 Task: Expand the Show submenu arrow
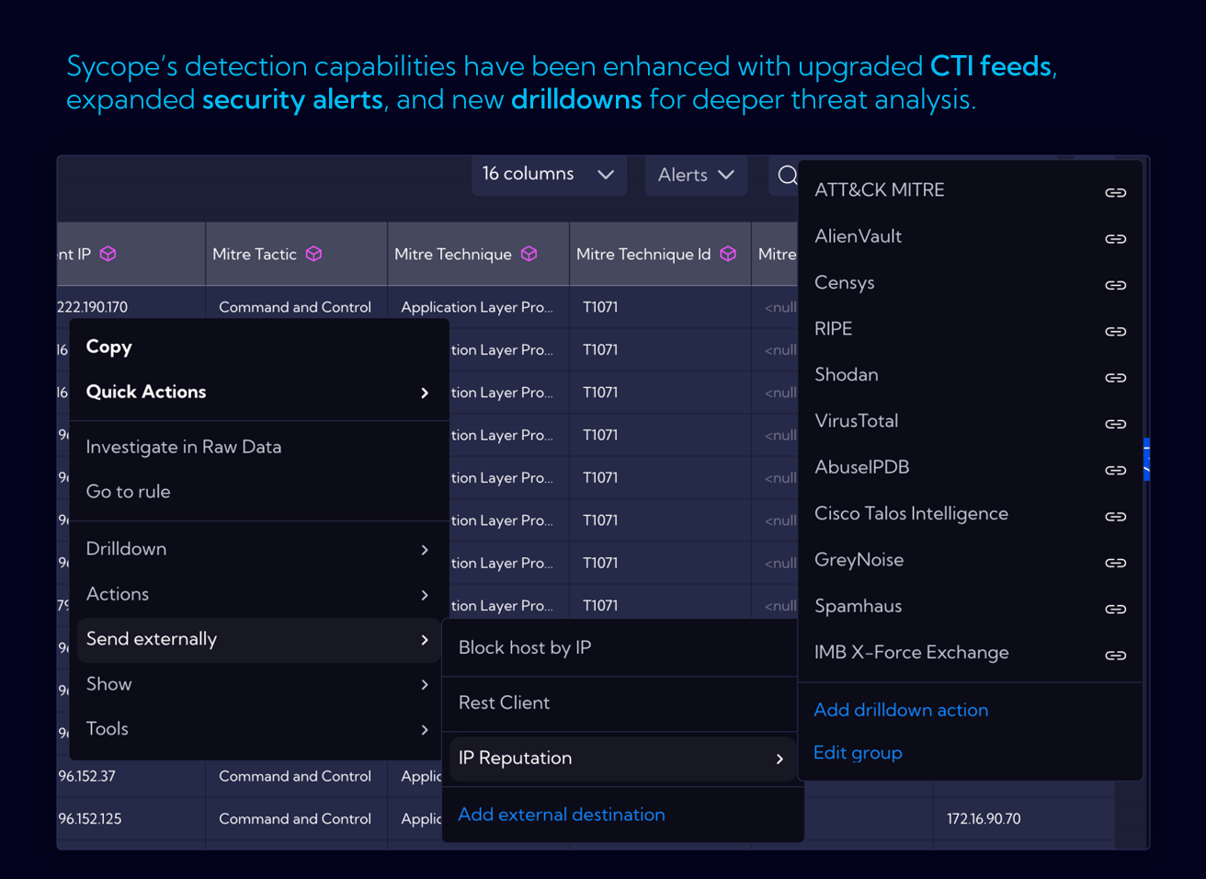point(425,685)
